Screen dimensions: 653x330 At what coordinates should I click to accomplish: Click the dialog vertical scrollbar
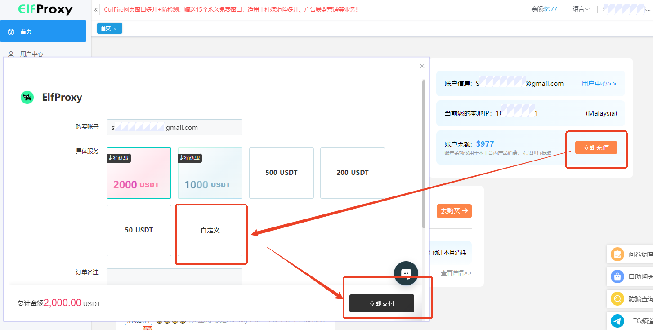[423, 154]
